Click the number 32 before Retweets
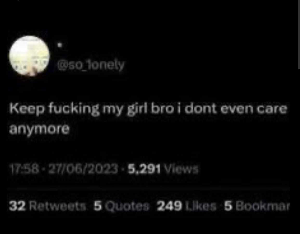 [17, 206]
